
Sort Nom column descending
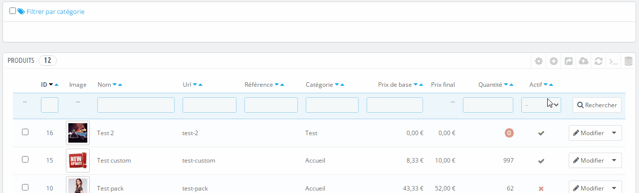(115, 85)
